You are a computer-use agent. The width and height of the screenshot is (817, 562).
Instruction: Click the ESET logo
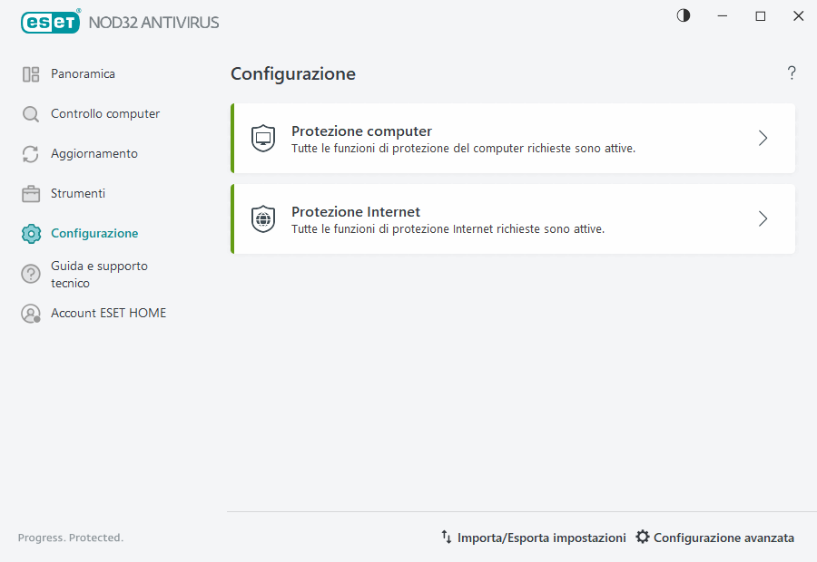[x=51, y=22]
